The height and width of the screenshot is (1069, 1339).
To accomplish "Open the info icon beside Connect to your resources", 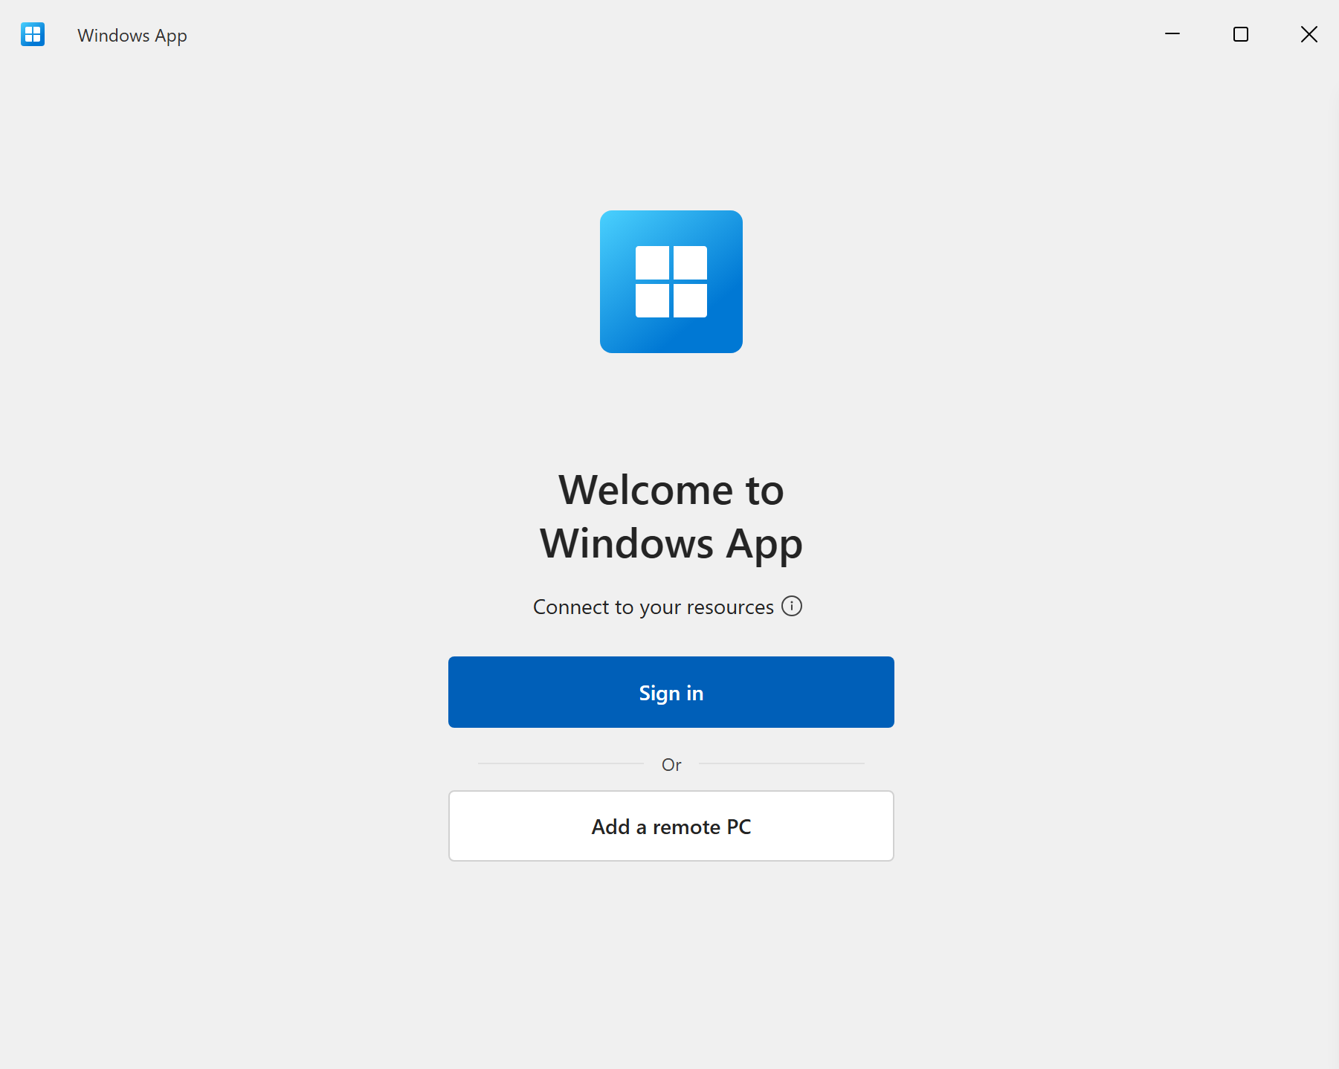I will click(792, 606).
